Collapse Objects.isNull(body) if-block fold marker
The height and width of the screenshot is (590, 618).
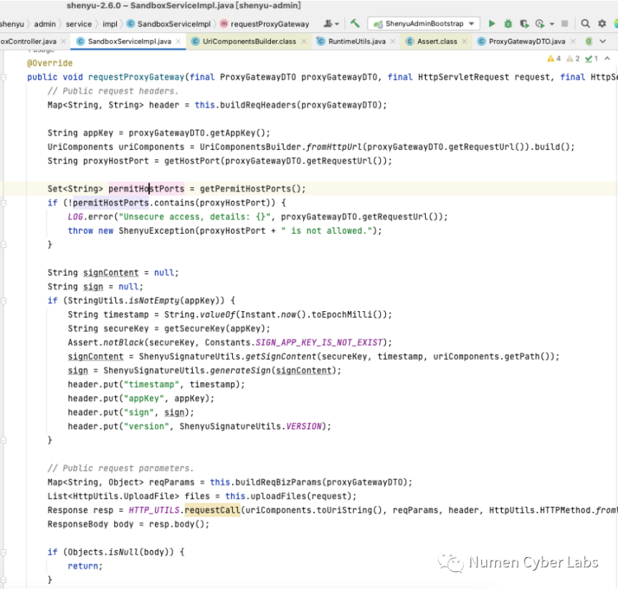coord(4,552)
